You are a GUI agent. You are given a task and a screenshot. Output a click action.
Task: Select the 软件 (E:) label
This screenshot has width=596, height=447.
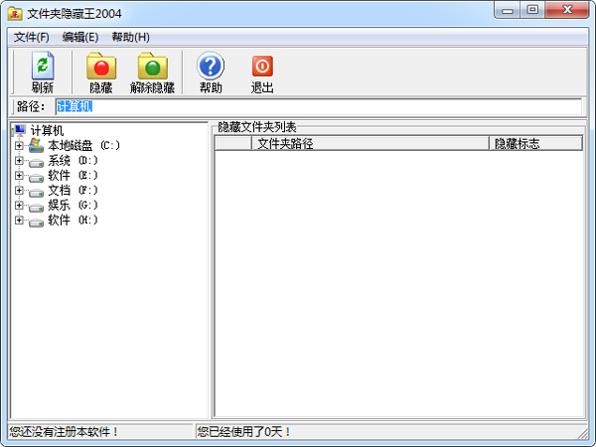pyautogui.click(x=73, y=175)
